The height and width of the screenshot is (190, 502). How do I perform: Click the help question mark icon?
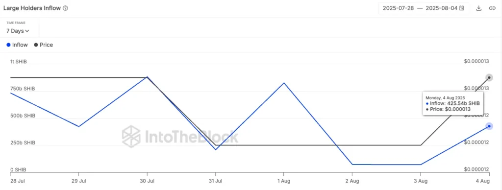[65, 8]
